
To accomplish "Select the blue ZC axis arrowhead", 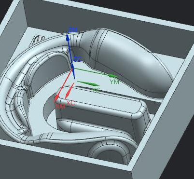I will pyautogui.click(x=73, y=71).
